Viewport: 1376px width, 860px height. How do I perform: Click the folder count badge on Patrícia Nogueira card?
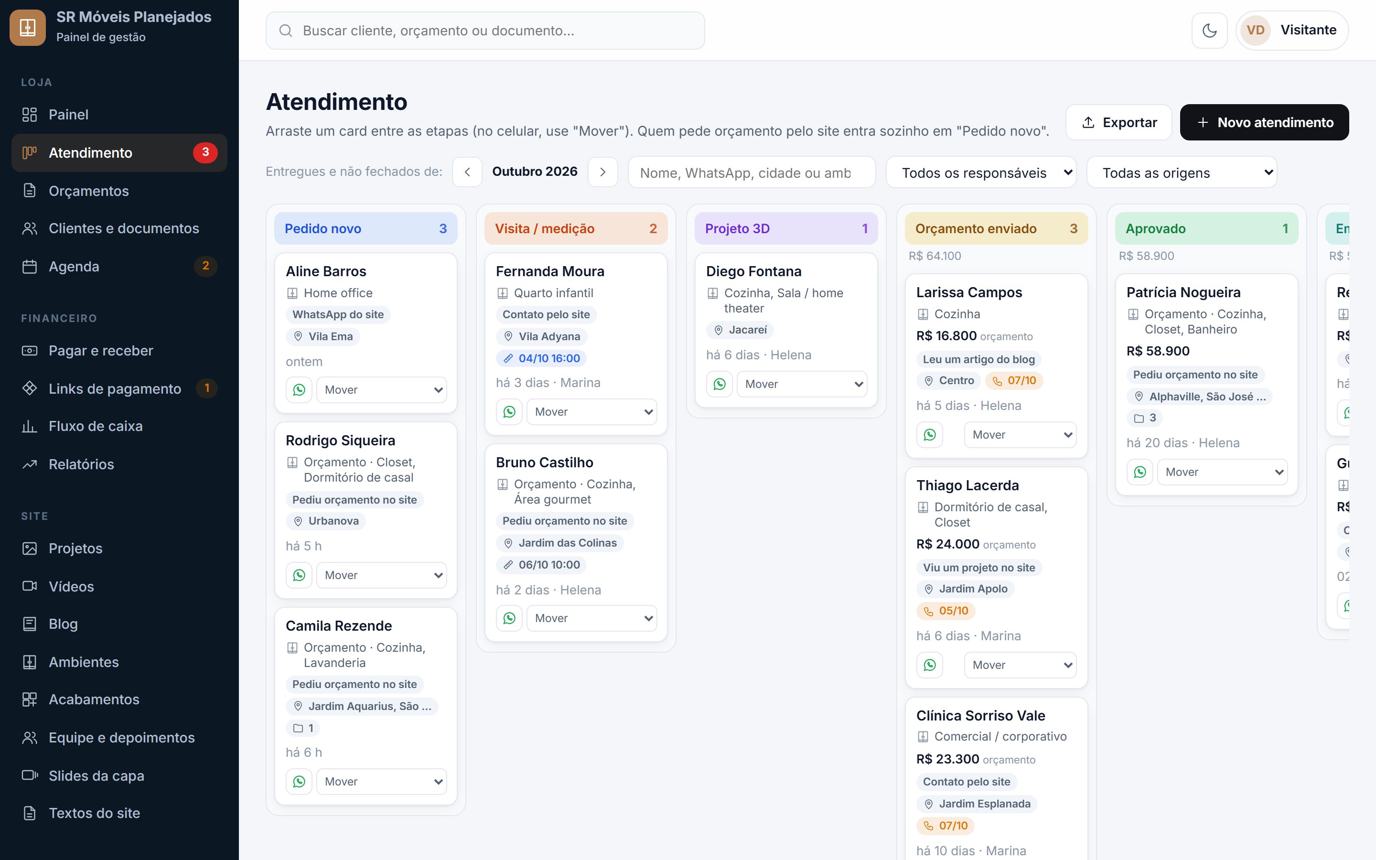tap(1145, 418)
